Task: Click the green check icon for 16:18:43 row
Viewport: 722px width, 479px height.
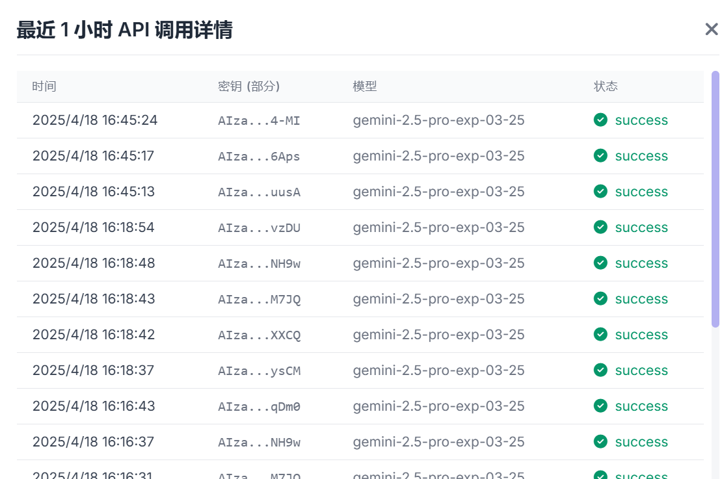Action: (x=600, y=298)
